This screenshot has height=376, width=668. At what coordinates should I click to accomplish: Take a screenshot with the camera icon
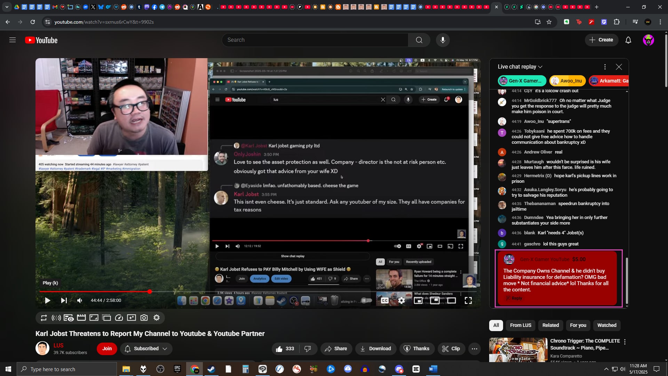tap(144, 318)
